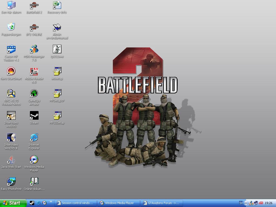Viewport: 276px width, 207px height.
Task: Switch to Session control window taskbar button
Action: (75, 203)
